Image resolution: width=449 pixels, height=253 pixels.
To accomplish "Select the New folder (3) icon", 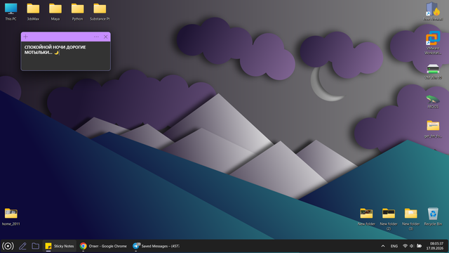I will click(410, 219).
